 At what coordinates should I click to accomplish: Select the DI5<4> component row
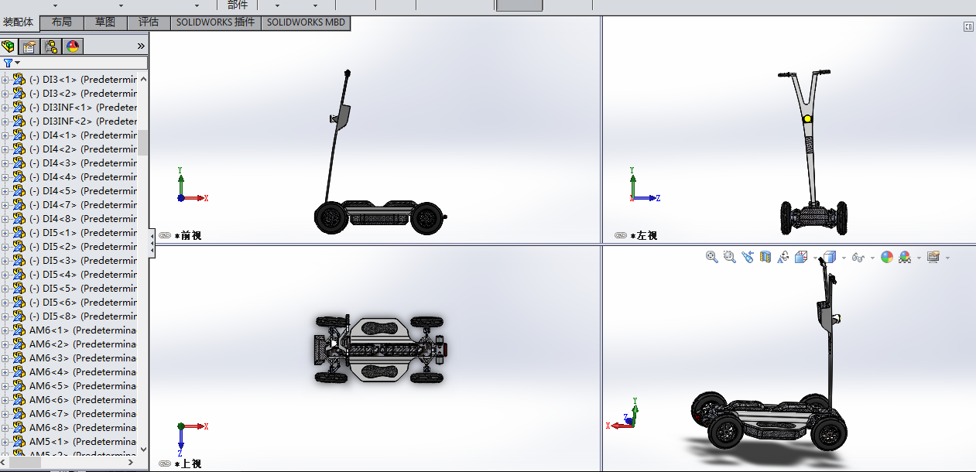tap(74, 274)
